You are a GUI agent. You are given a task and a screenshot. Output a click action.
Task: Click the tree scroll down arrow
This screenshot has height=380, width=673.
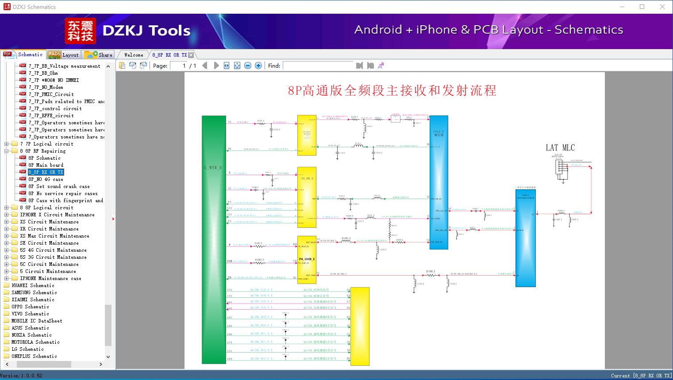[108, 357]
